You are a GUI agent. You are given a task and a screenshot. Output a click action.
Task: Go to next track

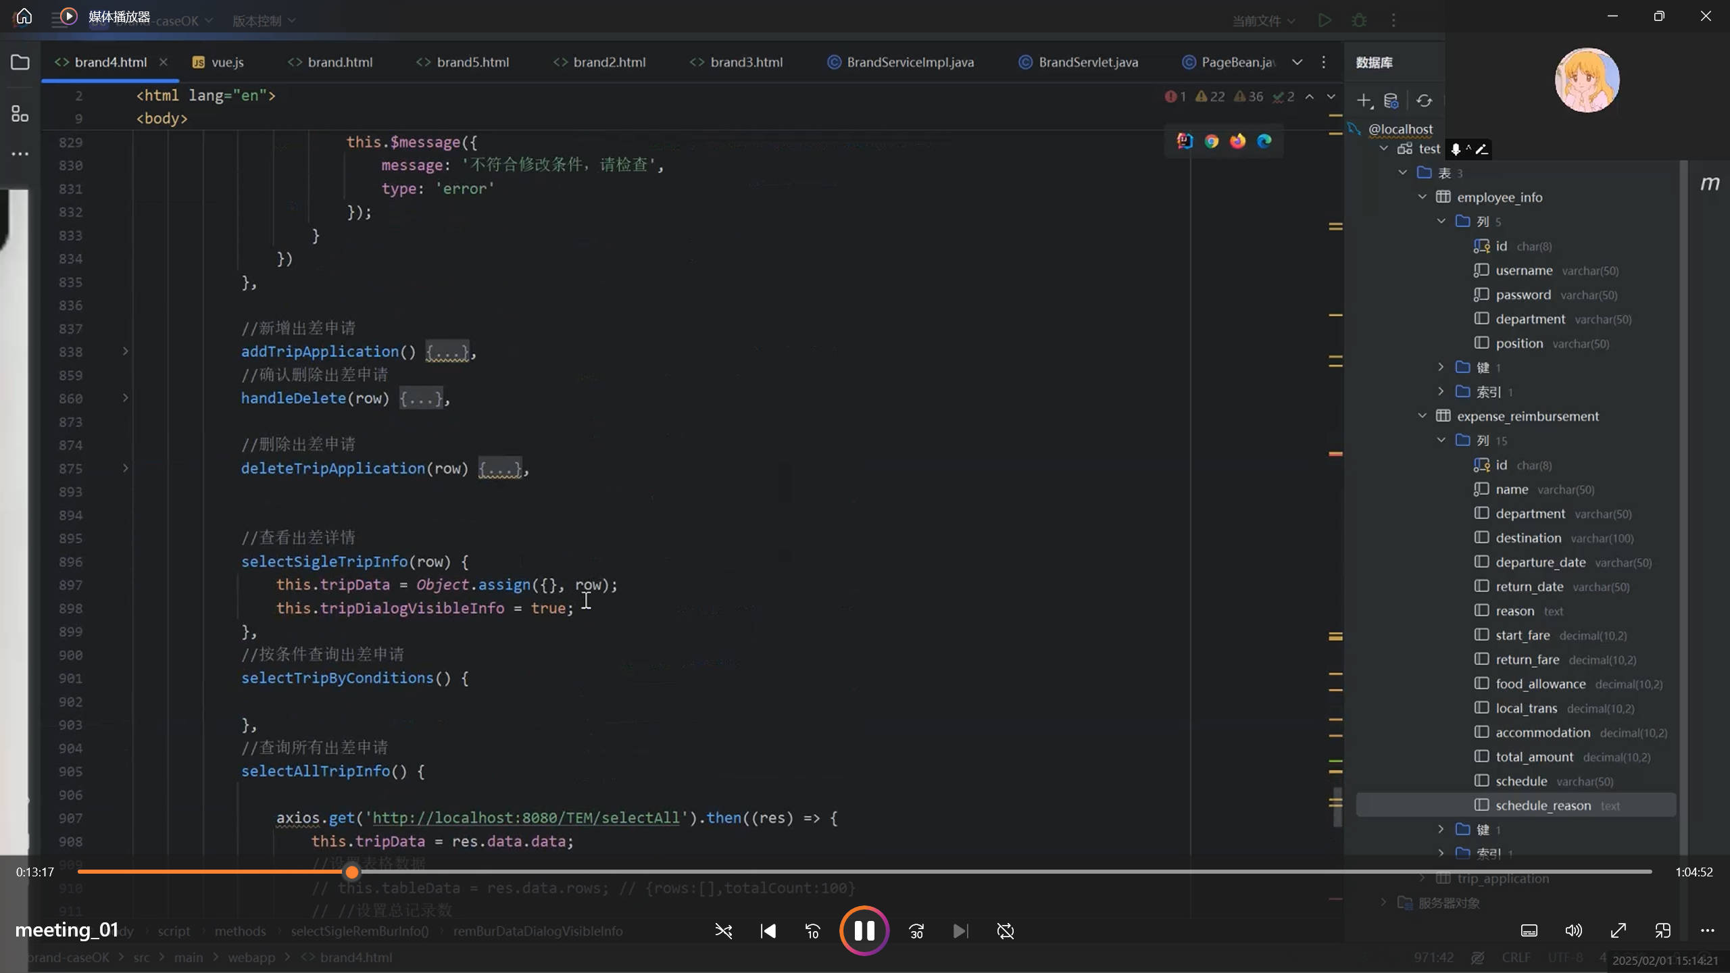[960, 931]
